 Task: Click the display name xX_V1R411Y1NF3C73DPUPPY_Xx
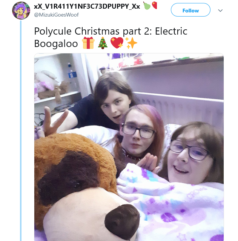coord(87,6)
